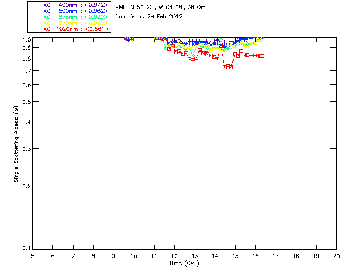Click the y-axis label 0.2

click(26, 186)
